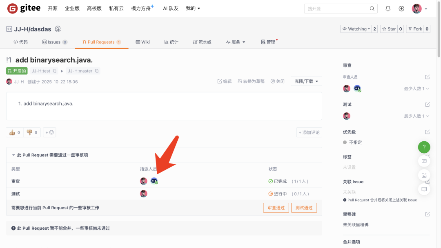This screenshot has height=248, width=441.
Task: Switch to the Wiki tab
Action: point(143,41)
